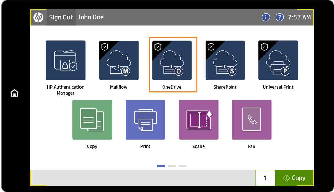334x192 pixels.
Task: Open the Fax app
Action: (x=252, y=120)
